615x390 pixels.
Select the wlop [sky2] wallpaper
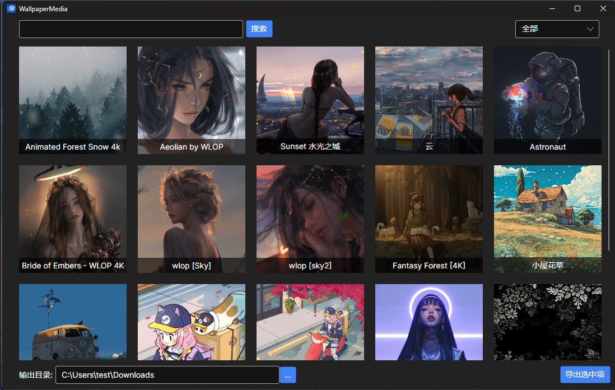(x=310, y=219)
